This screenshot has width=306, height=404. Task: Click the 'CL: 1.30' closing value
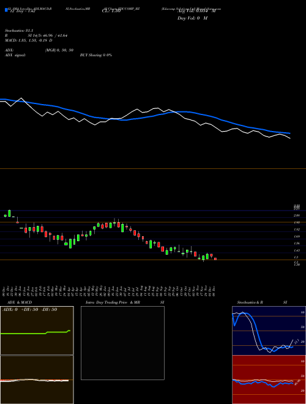(x=111, y=11)
